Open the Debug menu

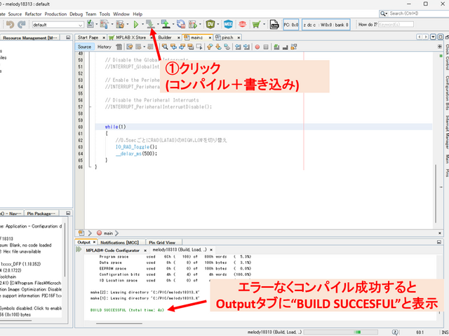coord(76,14)
